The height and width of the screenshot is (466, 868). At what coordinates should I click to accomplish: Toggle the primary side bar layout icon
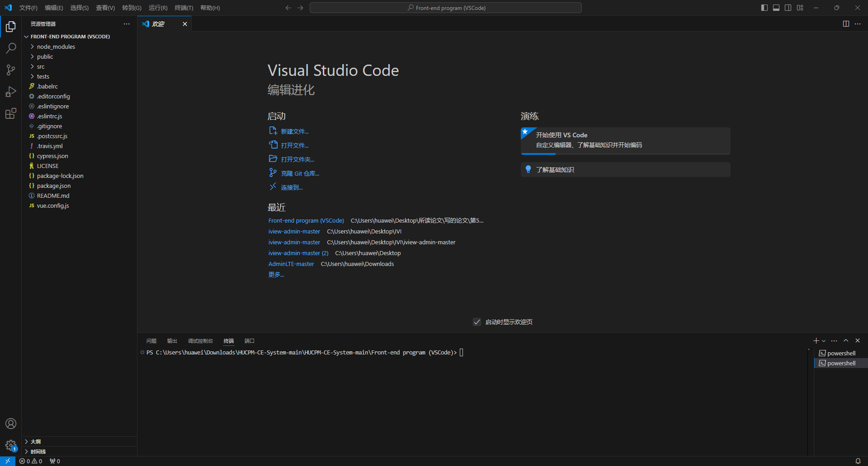[764, 8]
